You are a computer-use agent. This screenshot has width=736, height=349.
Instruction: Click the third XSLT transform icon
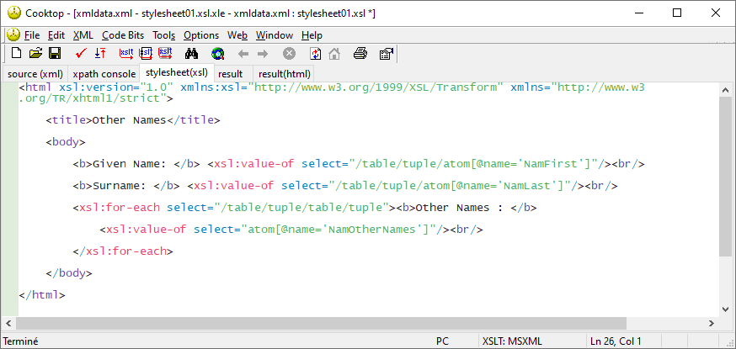(x=165, y=54)
